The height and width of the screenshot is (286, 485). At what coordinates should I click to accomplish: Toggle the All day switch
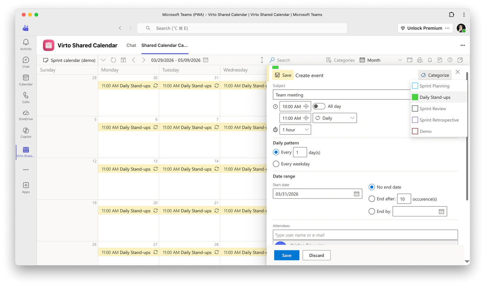pos(319,106)
